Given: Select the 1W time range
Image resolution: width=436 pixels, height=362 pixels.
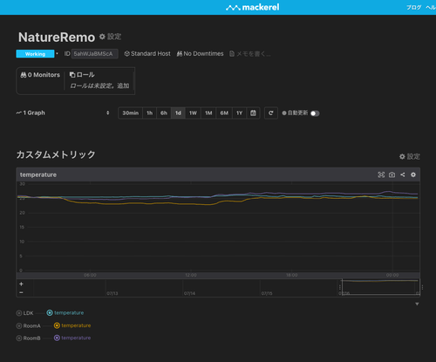Looking at the screenshot, I should 193,113.
